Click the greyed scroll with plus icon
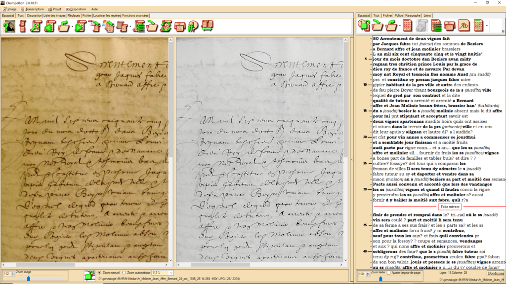 click(x=422, y=26)
